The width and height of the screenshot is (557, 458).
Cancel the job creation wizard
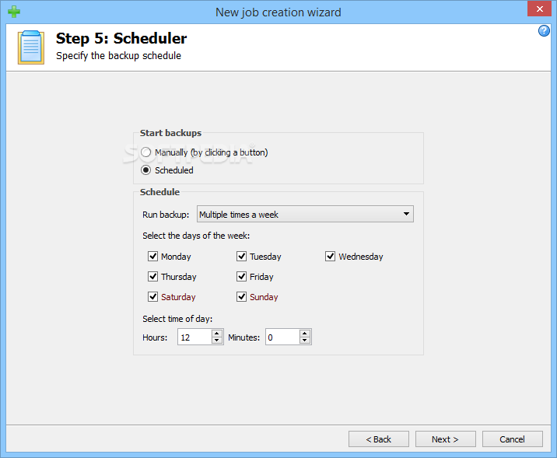tap(512, 439)
